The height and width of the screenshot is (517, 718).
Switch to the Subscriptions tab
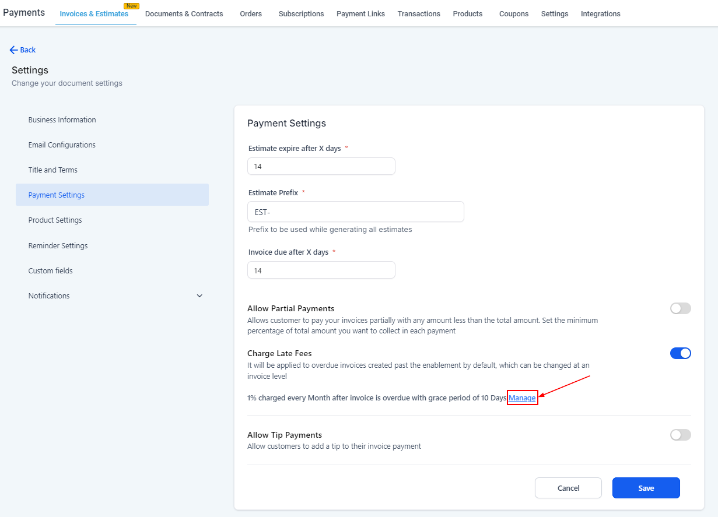tap(301, 14)
